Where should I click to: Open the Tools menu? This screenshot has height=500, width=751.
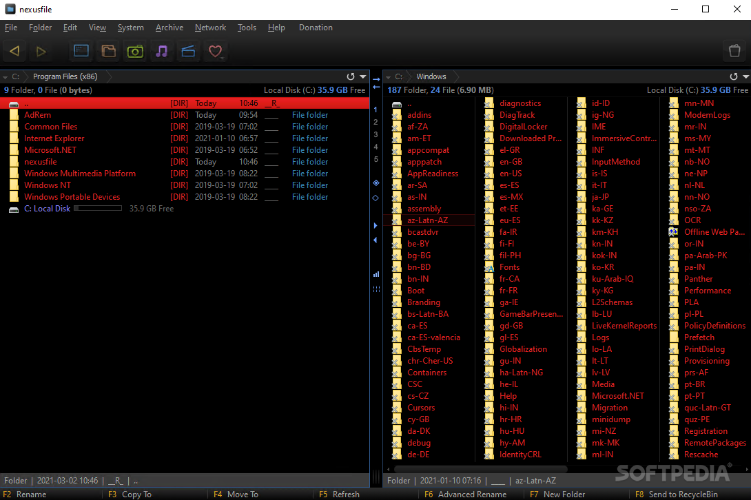click(x=247, y=28)
